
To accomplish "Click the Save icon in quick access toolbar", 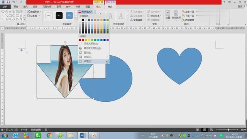I will [8, 2].
